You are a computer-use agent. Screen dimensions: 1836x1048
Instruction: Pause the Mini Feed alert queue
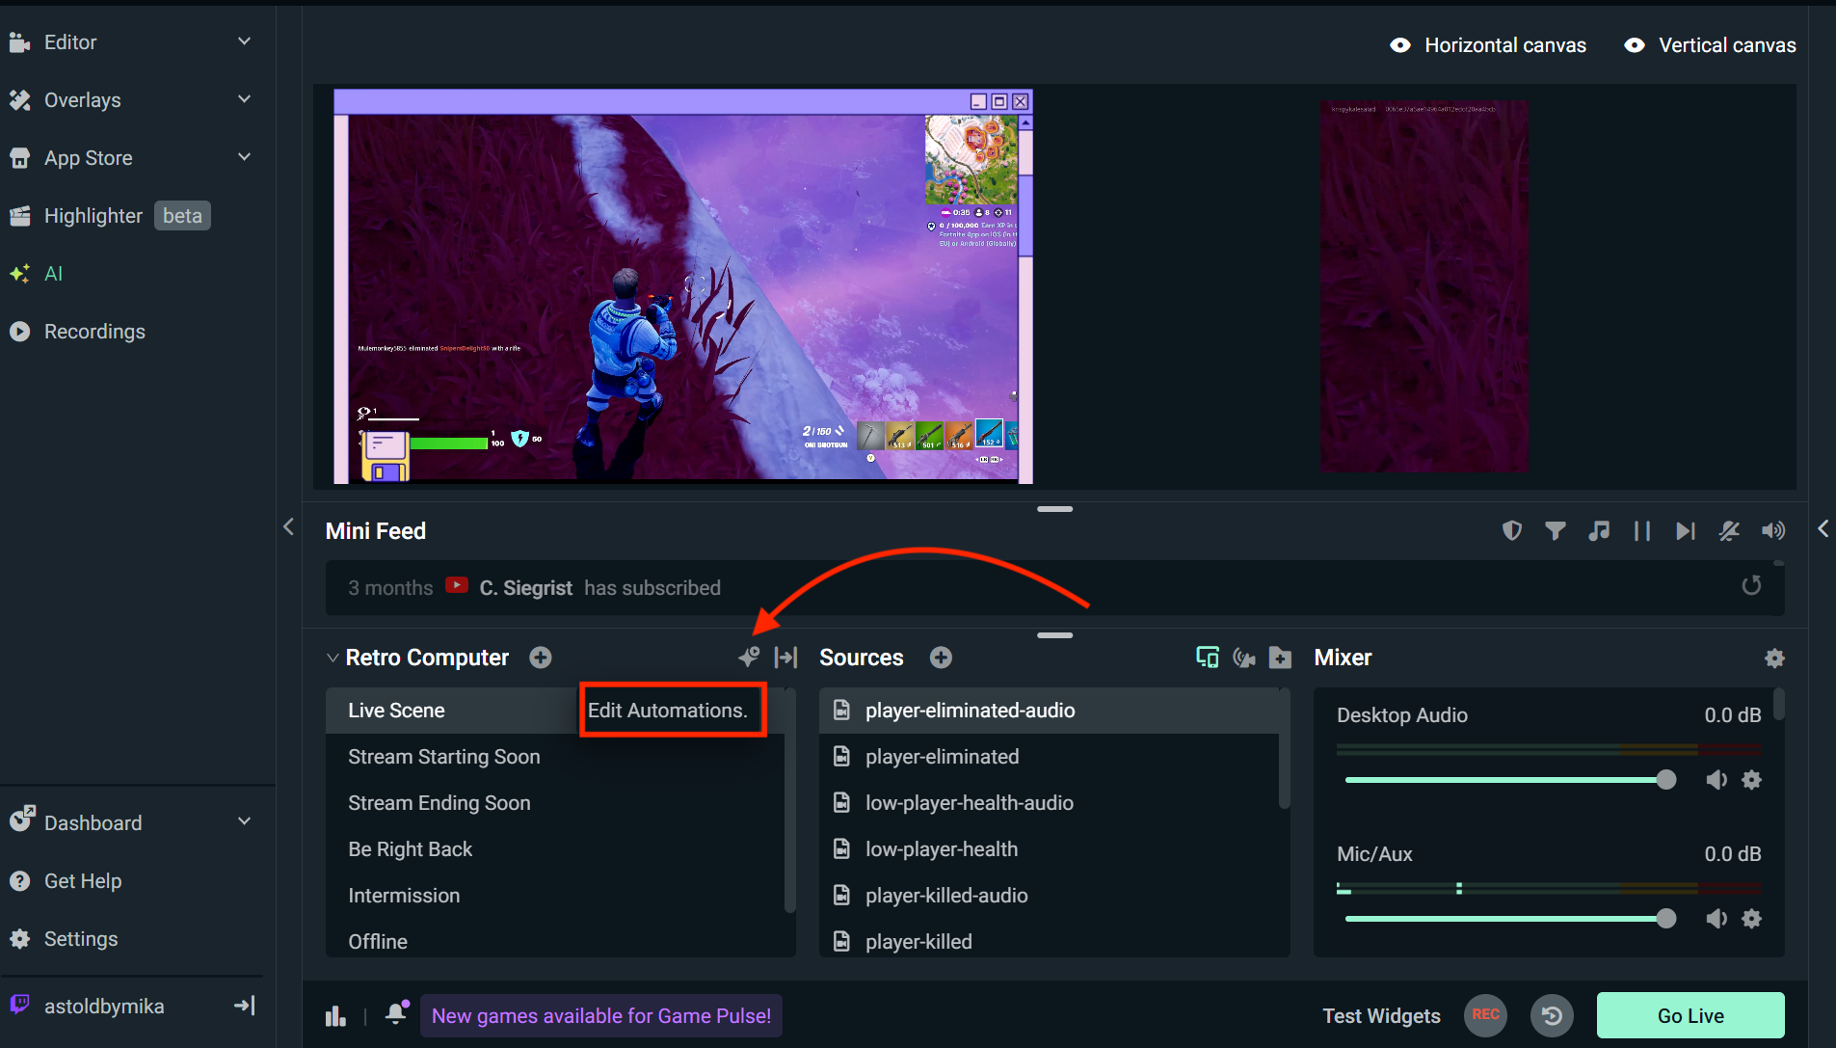click(1642, 531)
